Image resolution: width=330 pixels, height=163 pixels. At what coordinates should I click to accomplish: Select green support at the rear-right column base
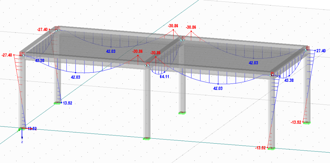pos(307,123)
